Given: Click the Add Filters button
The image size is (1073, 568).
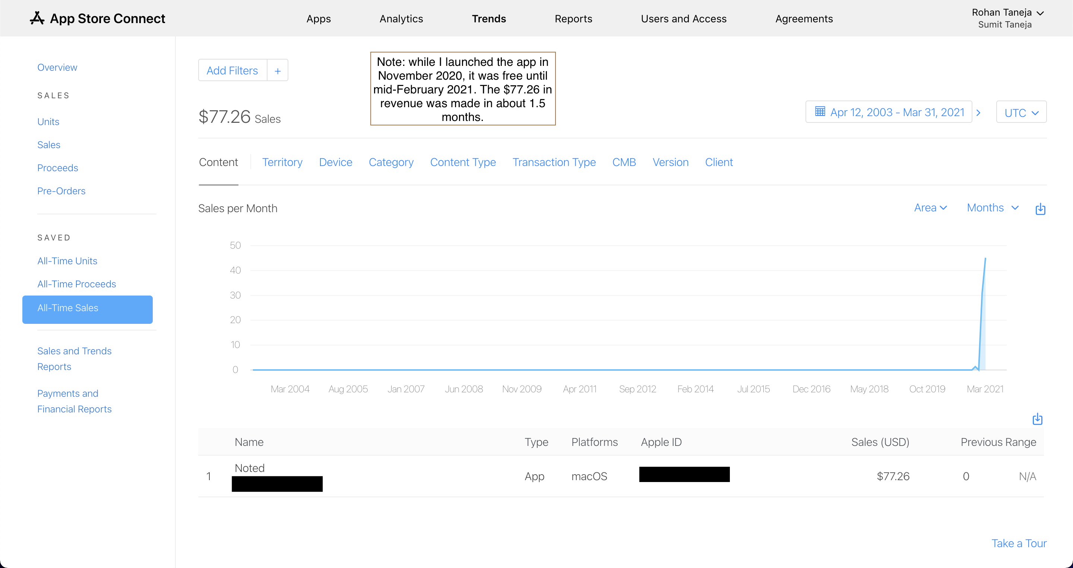Looking at the screenshot, I should 232,71.
